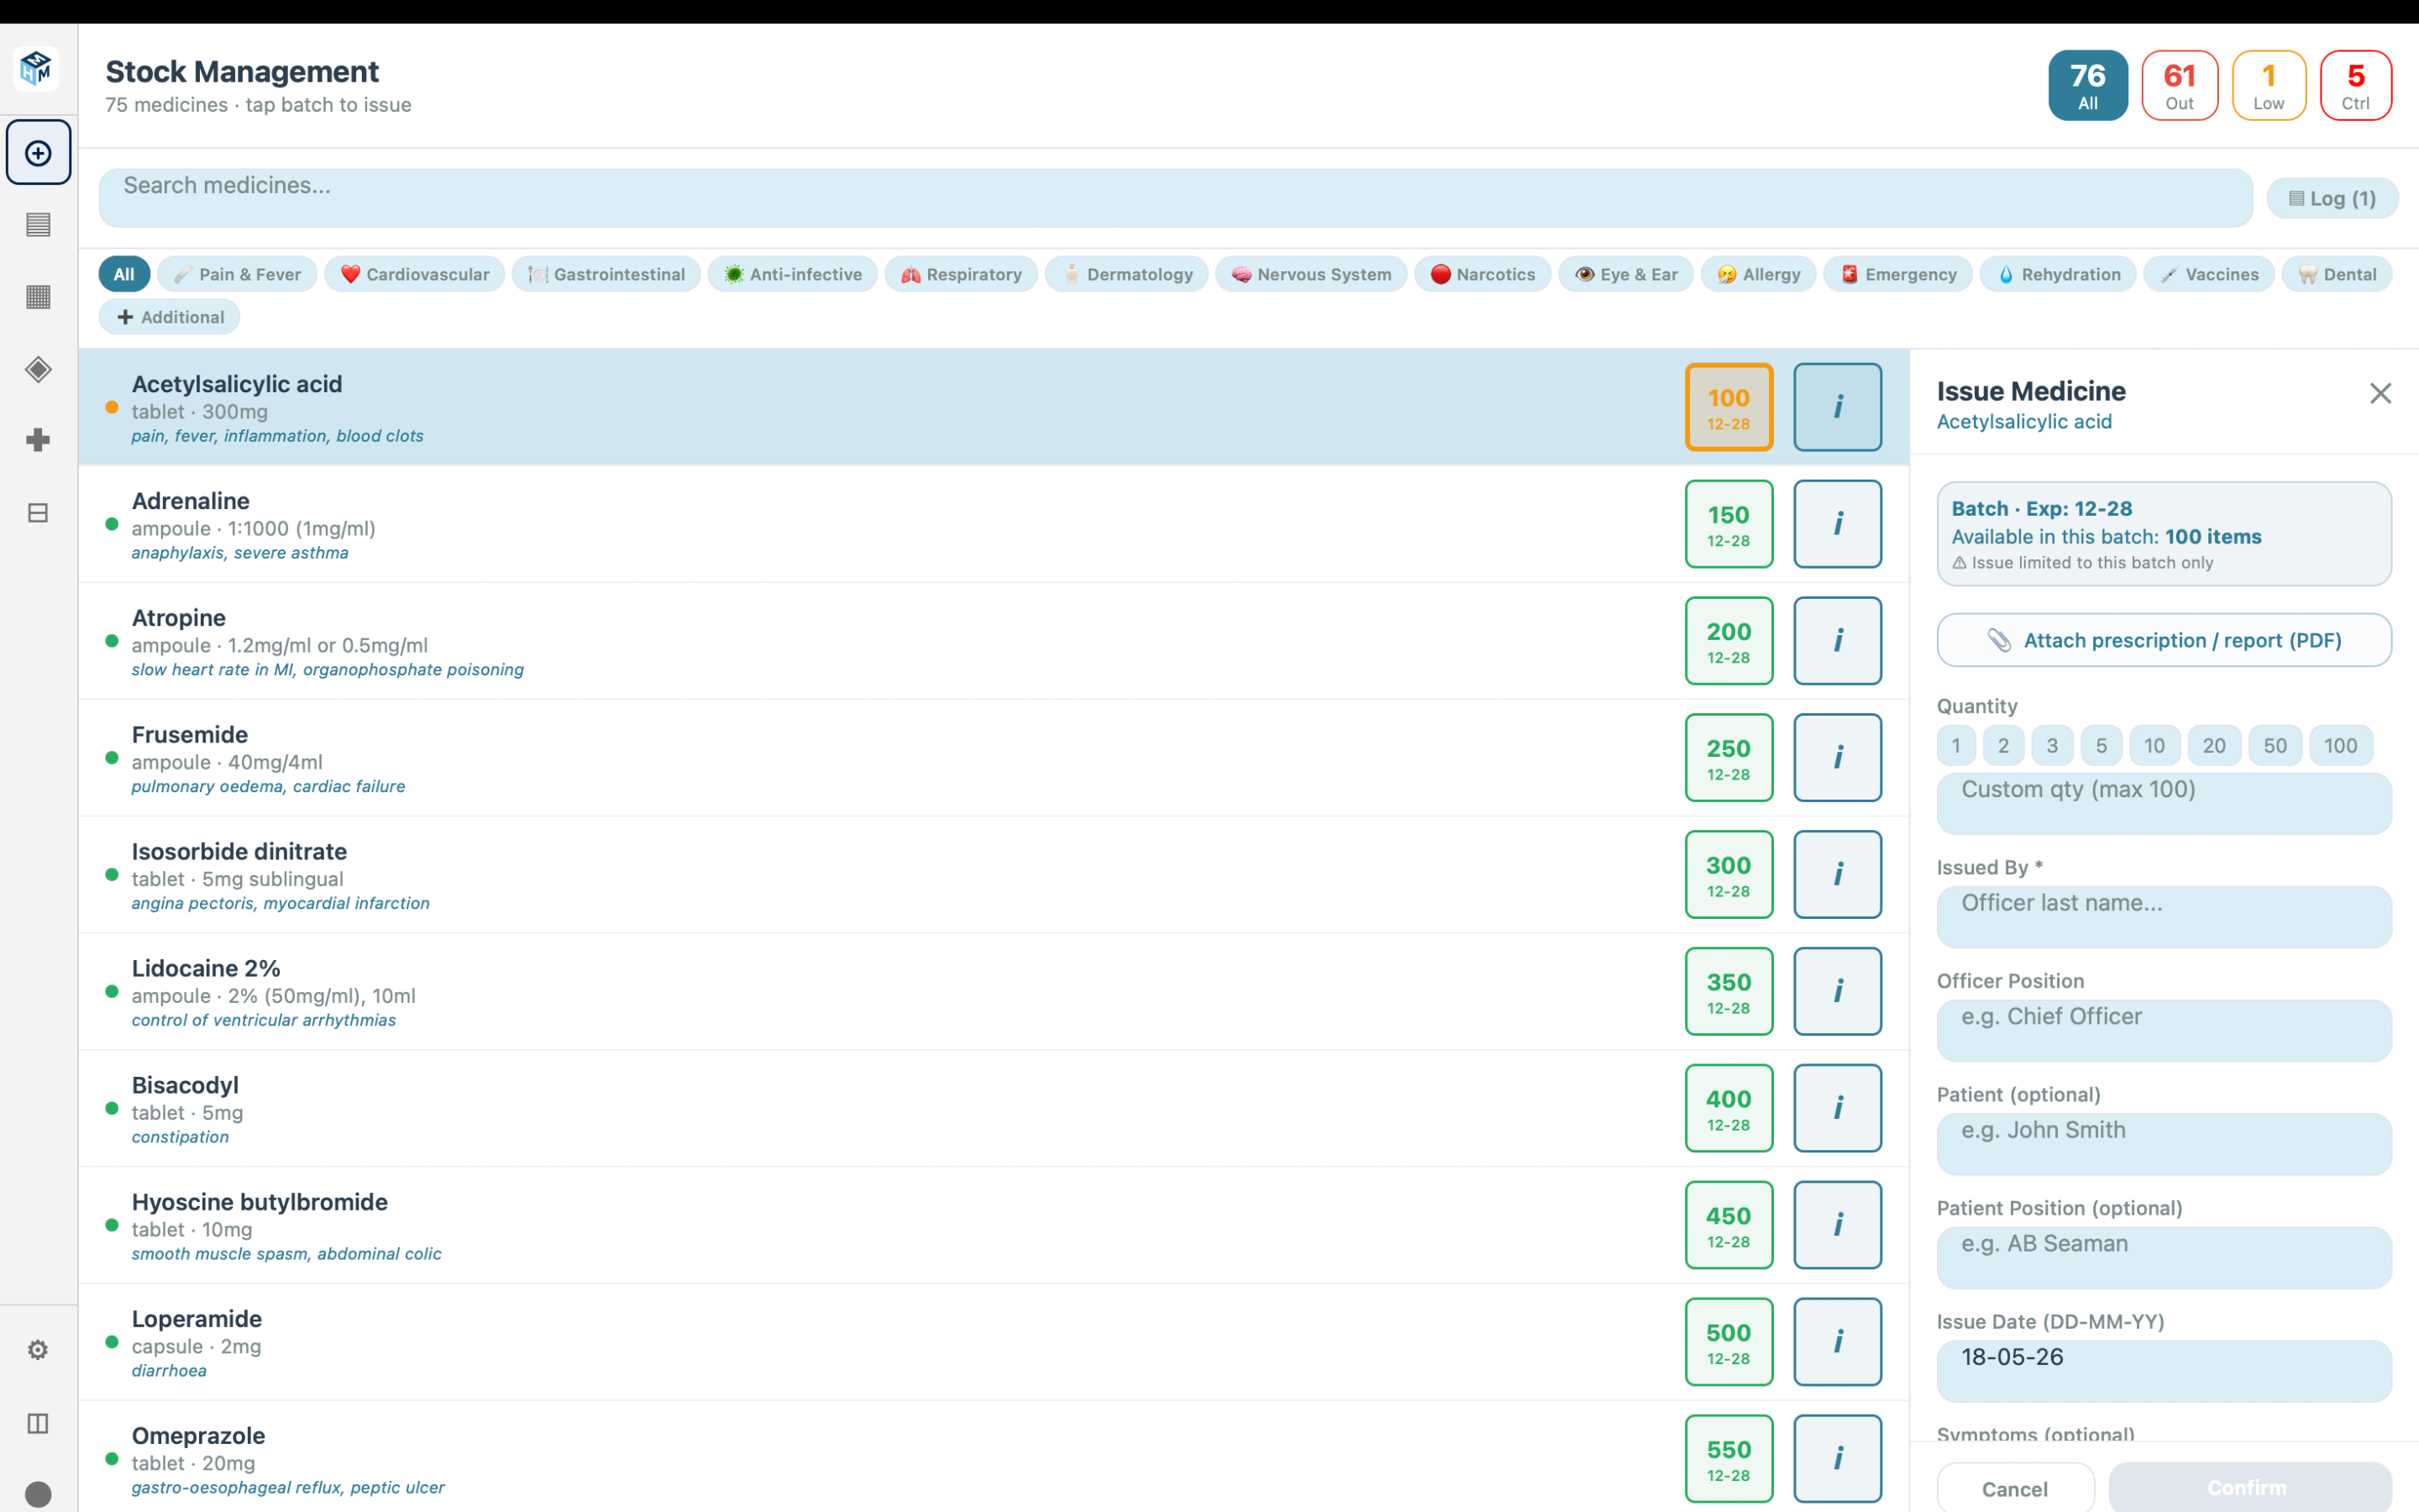Open info for Hyoscine butylbromide
This screenshot has height=1512, width=2419.
click(x=1837, y=1225)
